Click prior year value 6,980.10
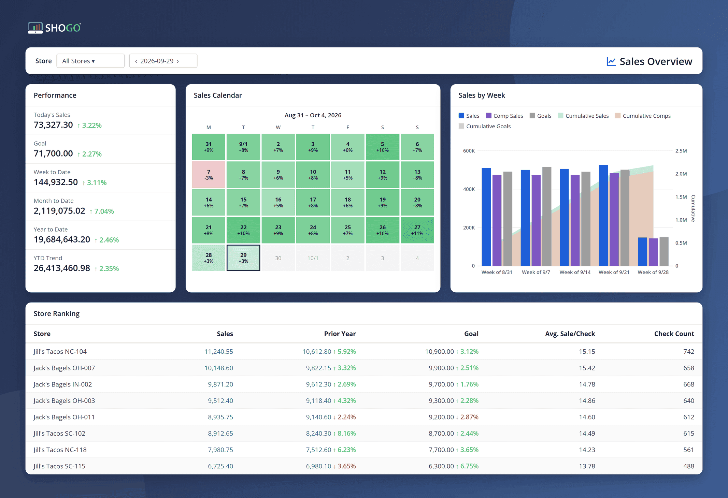 (x=318, y=466)
